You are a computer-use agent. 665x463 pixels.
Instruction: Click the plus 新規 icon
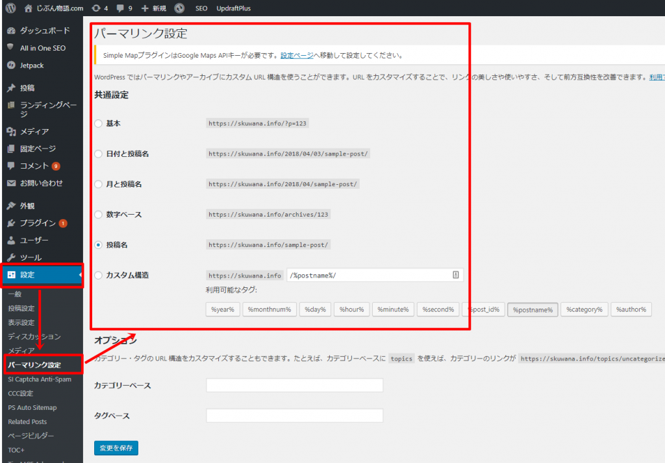click(x=145, y=8)
